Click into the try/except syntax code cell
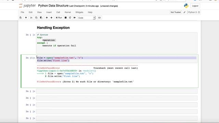The height and width of the screenshot is (123, 219). [117, 43]
